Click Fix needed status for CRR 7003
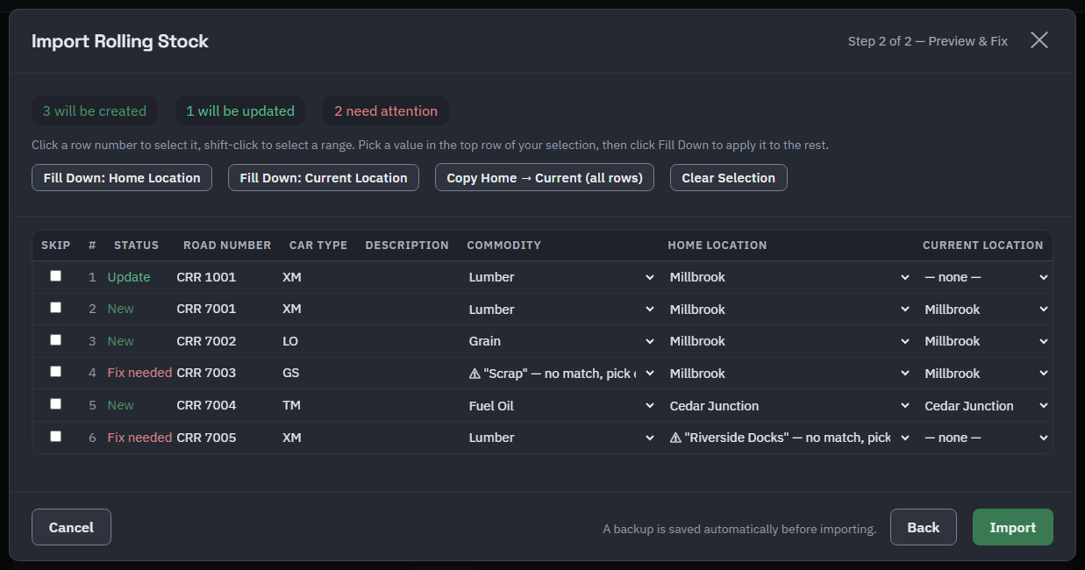This screenshot has width=1085, height=570. (139, 373)
